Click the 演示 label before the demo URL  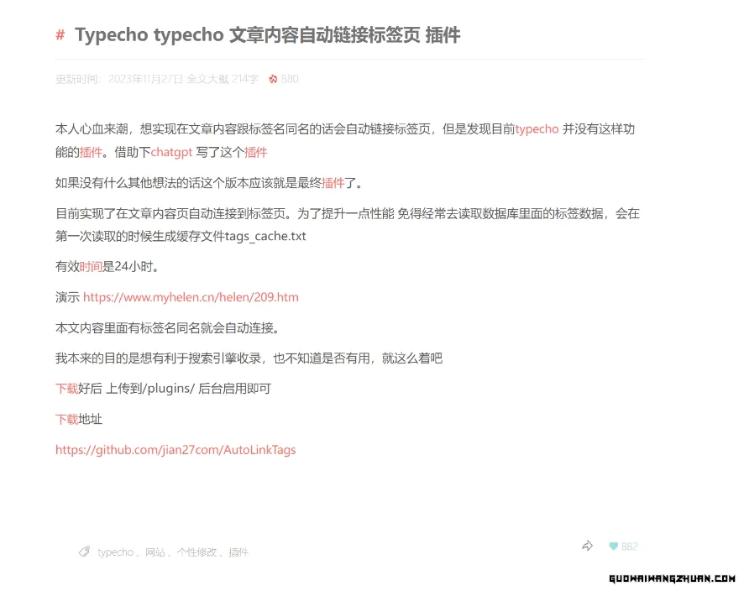pos(67,297)
